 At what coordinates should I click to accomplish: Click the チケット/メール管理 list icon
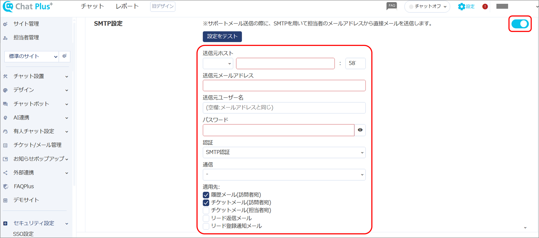(x=5, y=145)
